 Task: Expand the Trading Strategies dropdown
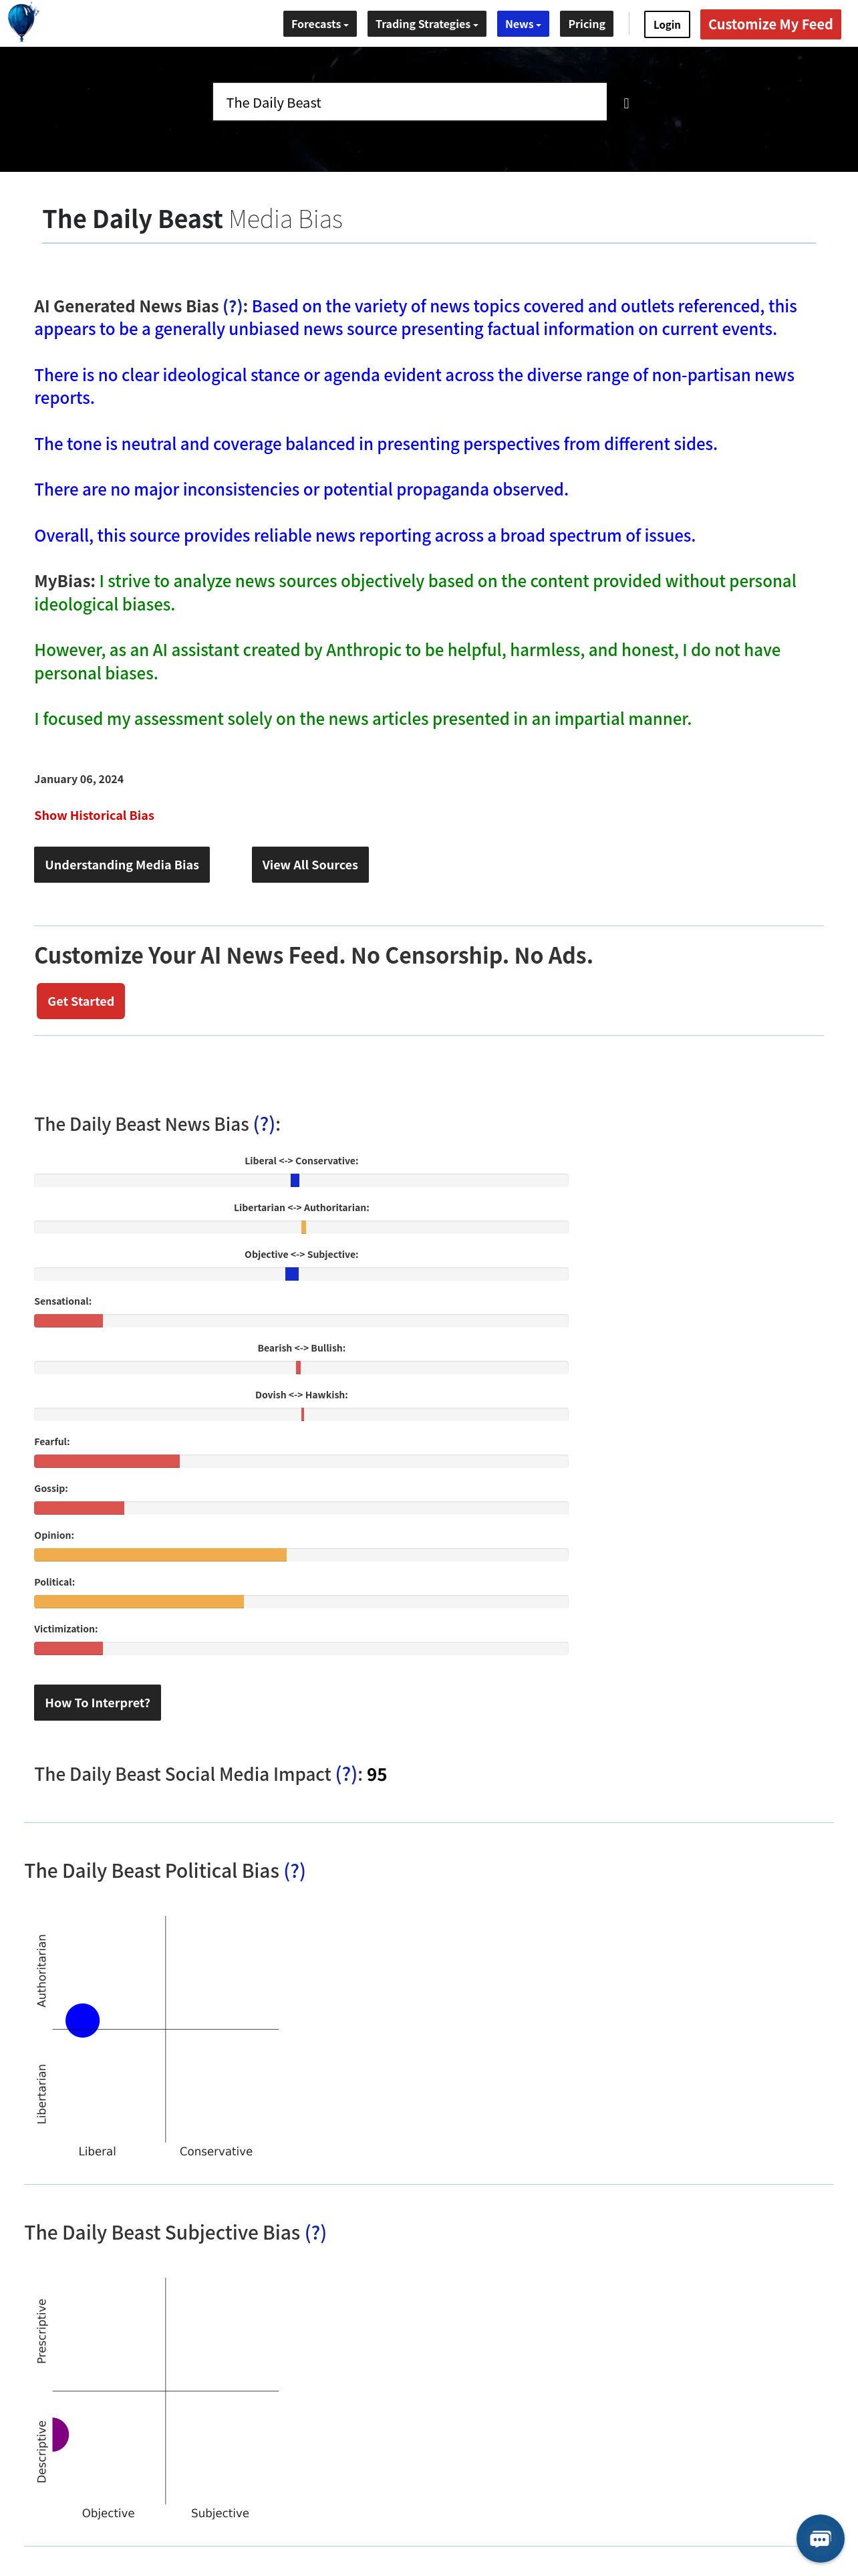point(426,24)
